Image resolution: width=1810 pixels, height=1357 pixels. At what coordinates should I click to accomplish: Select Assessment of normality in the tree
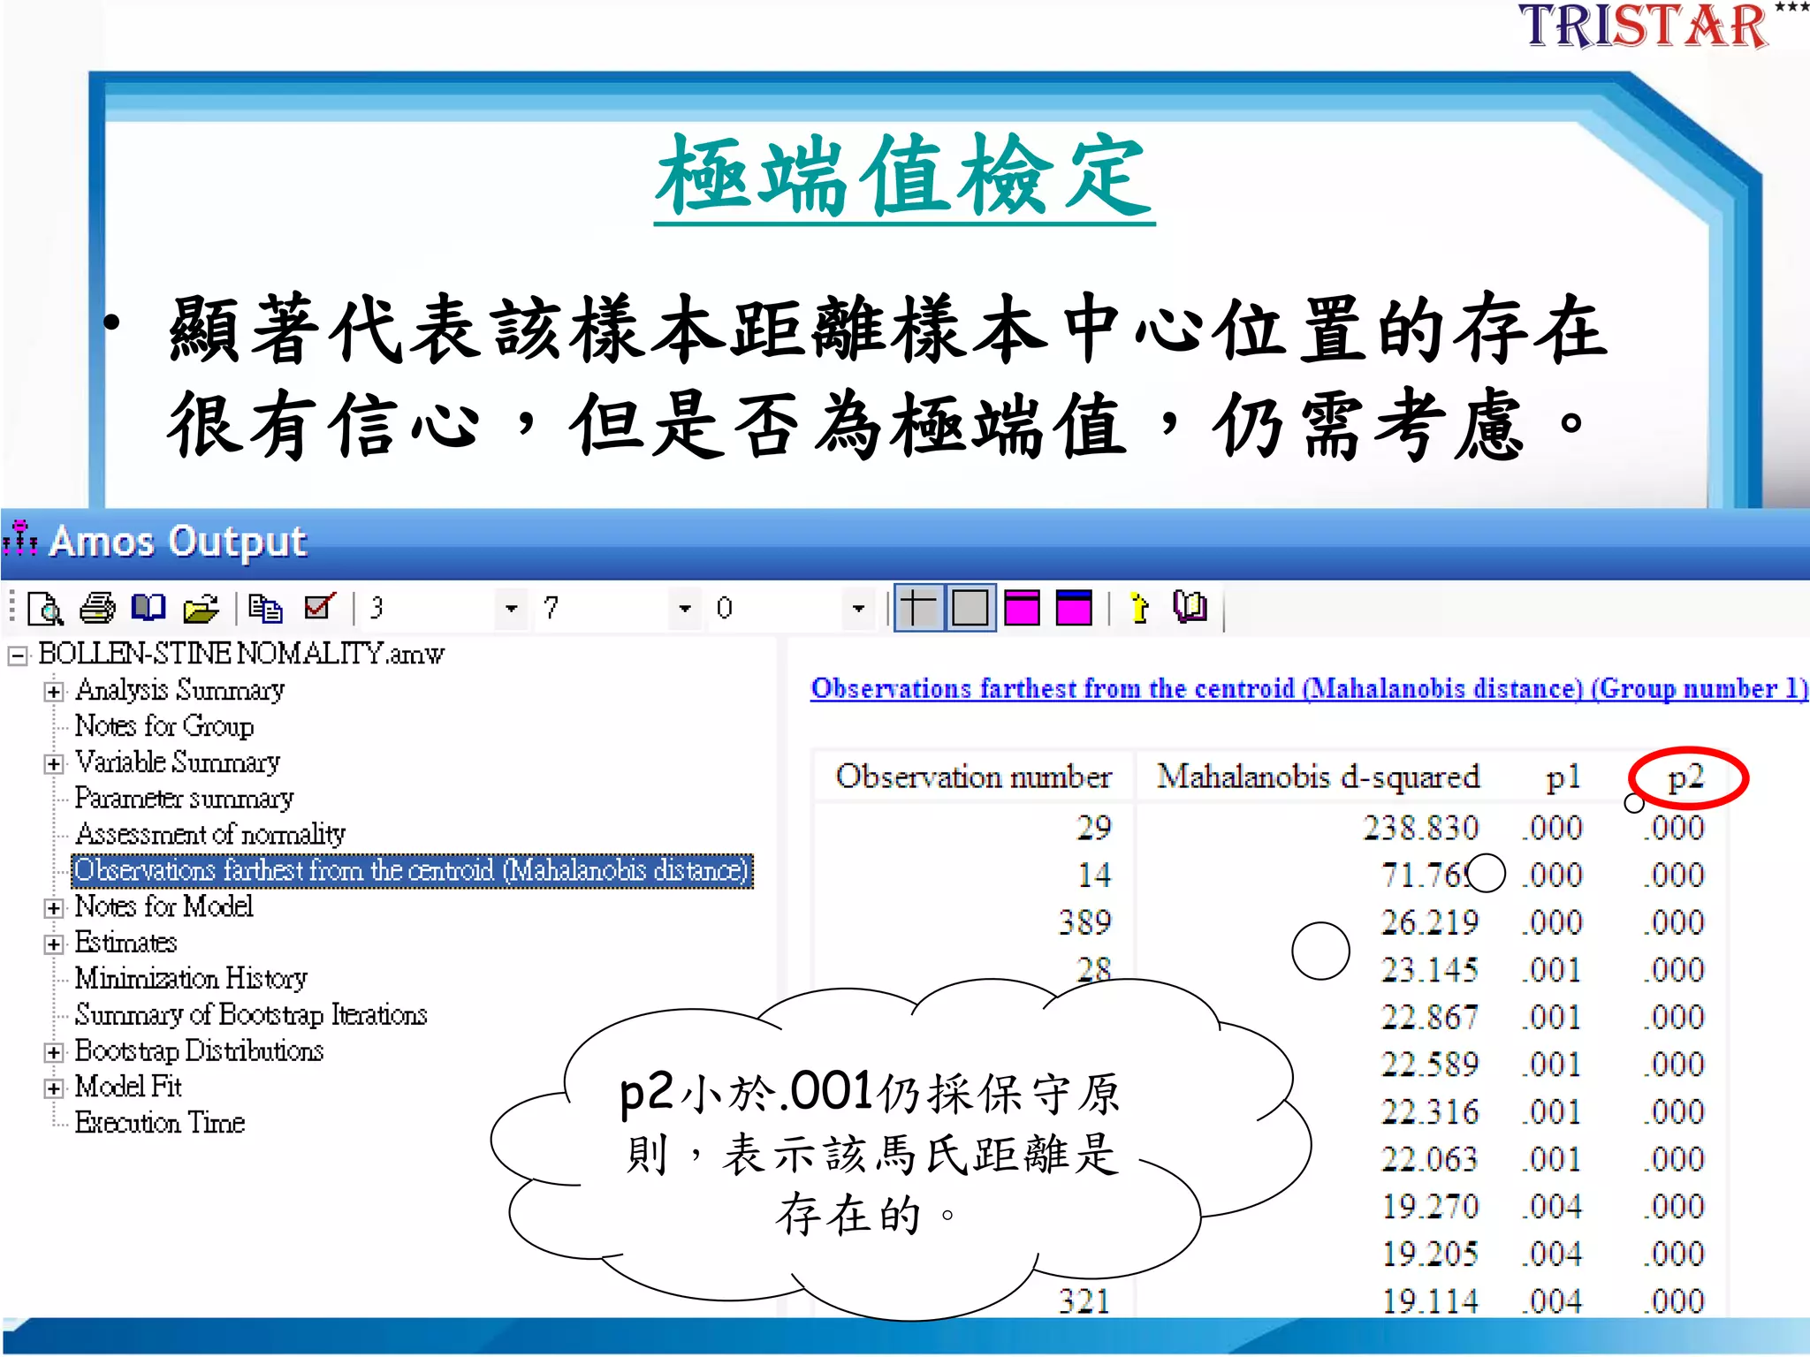(210, 834)
